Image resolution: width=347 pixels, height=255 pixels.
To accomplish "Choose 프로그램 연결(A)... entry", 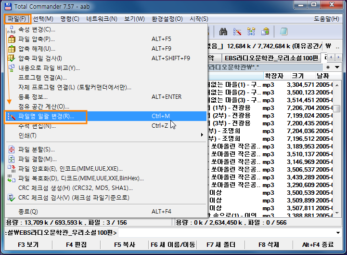I will tap(106, 78).
